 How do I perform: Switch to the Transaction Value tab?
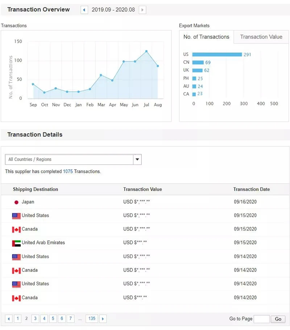[261, 37]
